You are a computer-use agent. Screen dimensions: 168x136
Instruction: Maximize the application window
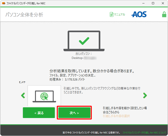tap(153, 3)
